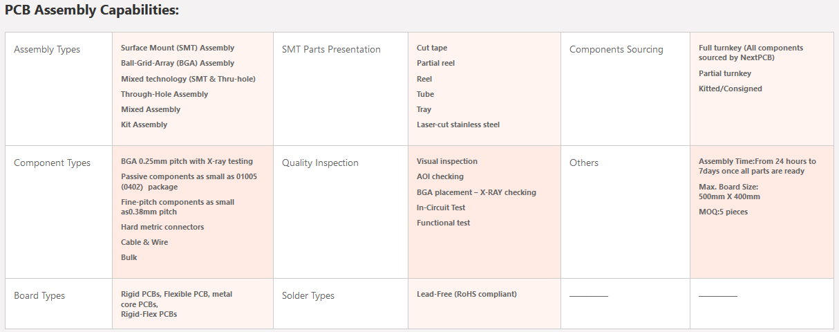Click Ball-Grid-Array (BGA) Assembly entry
The width and height of the screenshot is (839, 332).
[178, 64]
